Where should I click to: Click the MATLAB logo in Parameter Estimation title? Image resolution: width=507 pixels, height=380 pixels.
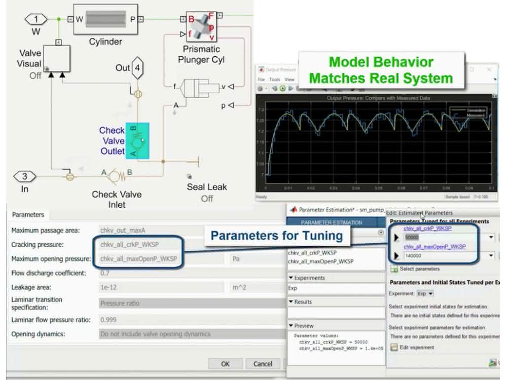tap(293, 210)
